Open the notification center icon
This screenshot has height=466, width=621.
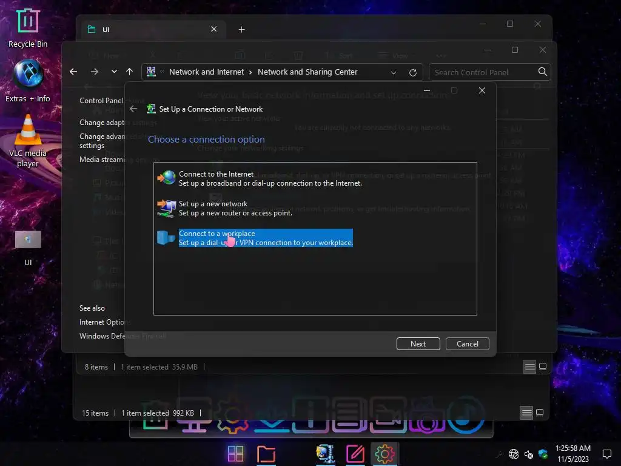click(x=606, y=454)
